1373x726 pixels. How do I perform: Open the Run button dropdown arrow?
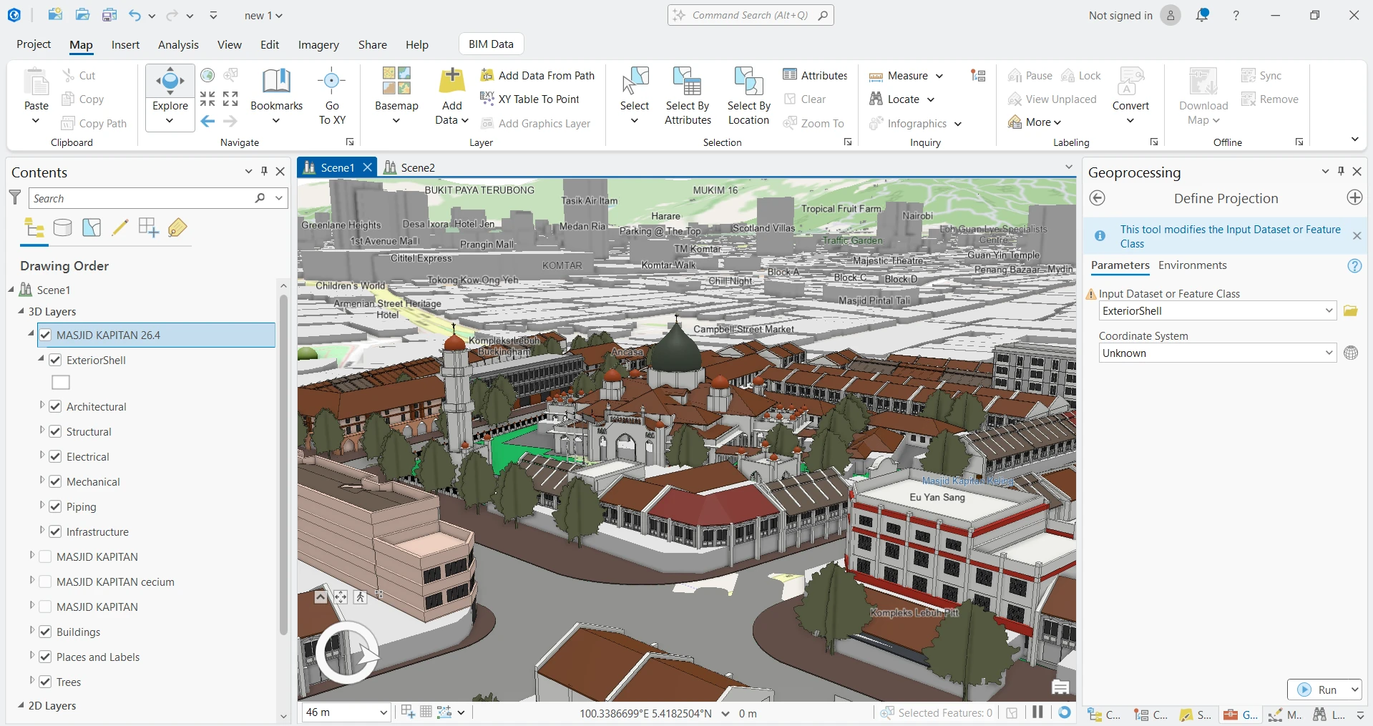pos(1354,690)
